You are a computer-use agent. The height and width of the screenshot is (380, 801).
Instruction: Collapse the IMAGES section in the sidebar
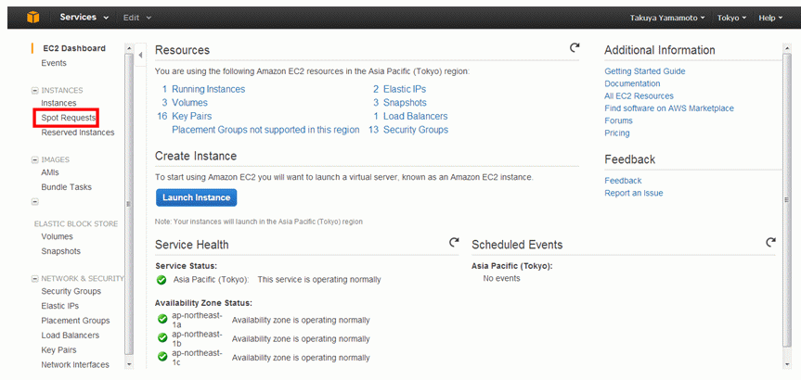pyautogui.click(x=35, y=159)
